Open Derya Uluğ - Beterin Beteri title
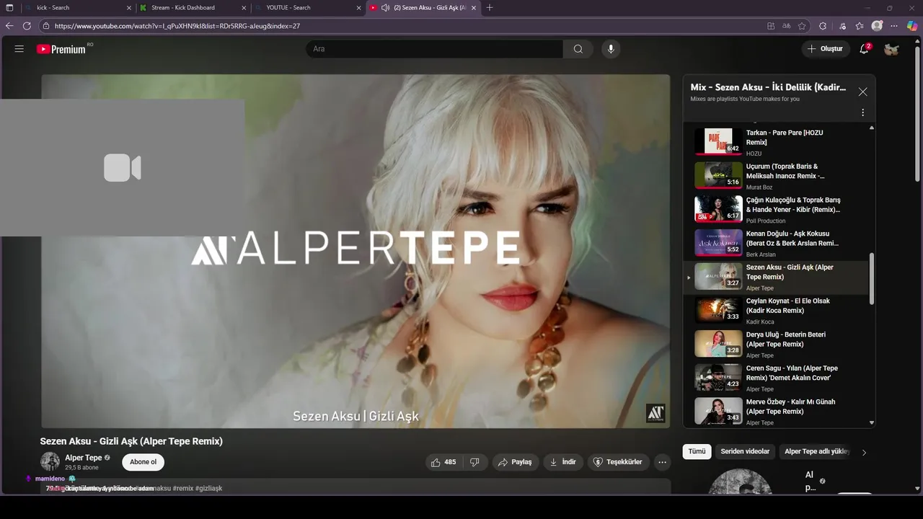This screenshot has height=519, width=923. (x=786, y=340)
